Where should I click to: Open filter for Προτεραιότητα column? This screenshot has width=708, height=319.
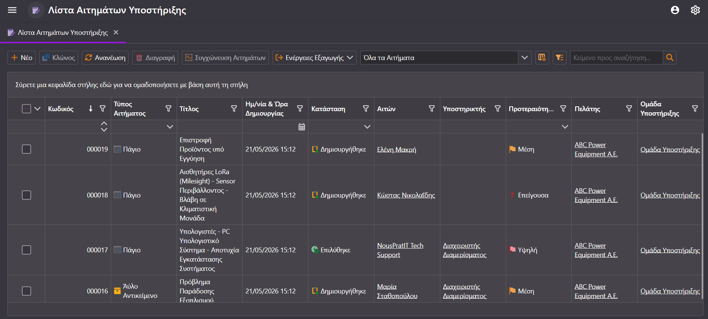click(x=563, y=109)
